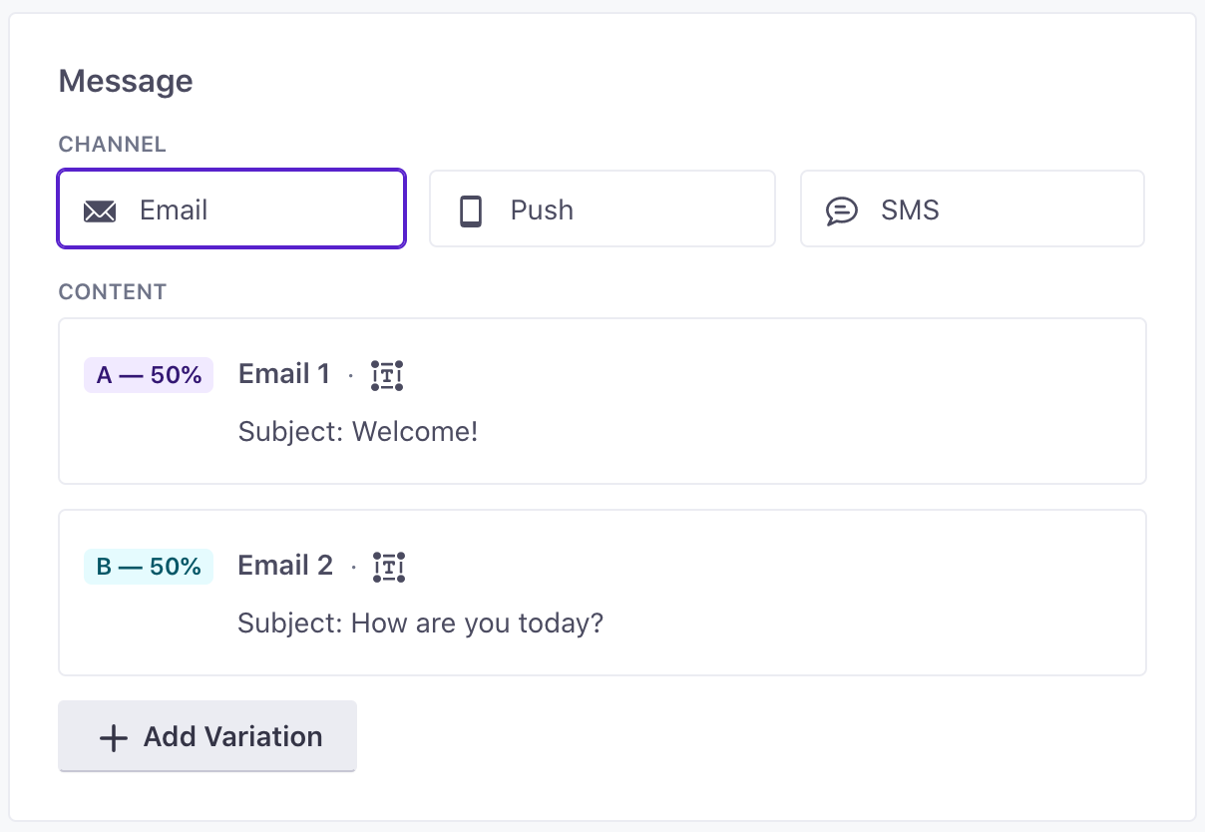
Task: Click the text editor icon beside Email 1
Action: click(x=387, y=375)
